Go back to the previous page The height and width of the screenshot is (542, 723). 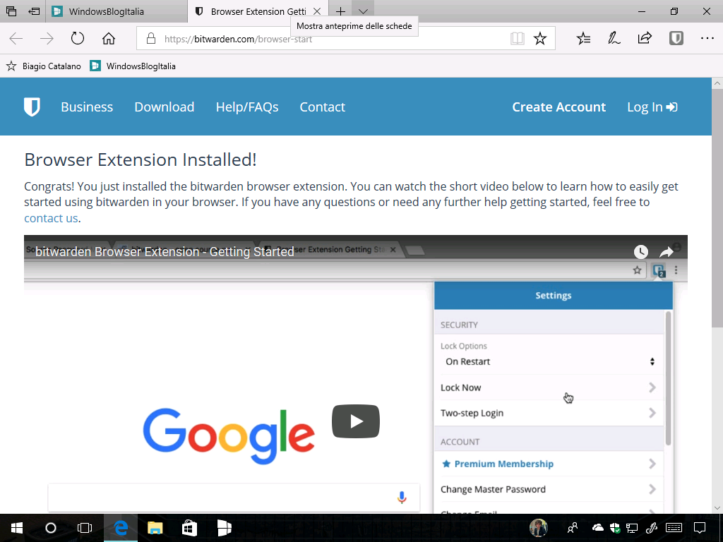pos(16,39)
